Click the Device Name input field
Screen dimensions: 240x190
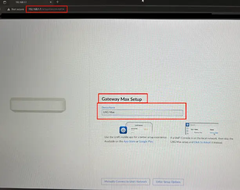[142, 113]
